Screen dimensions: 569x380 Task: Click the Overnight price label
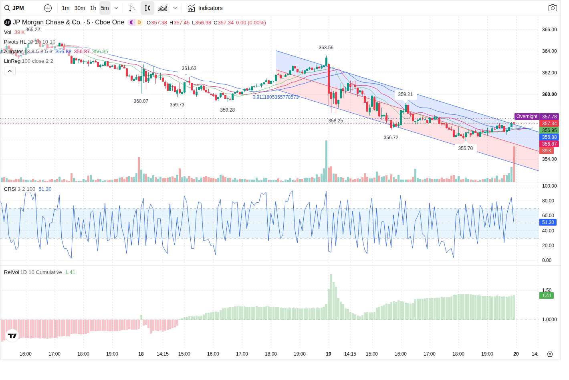(x=527, y=116)
